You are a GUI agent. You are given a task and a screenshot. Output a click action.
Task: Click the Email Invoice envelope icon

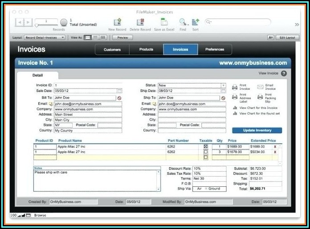tap(260, 87)
